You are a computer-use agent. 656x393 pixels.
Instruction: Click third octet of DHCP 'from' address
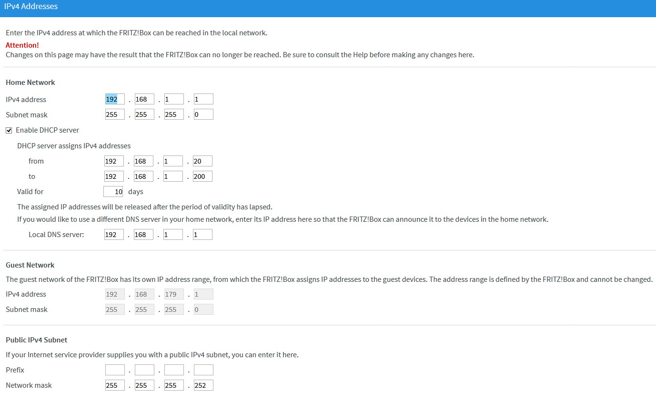[x=173, y=161]
